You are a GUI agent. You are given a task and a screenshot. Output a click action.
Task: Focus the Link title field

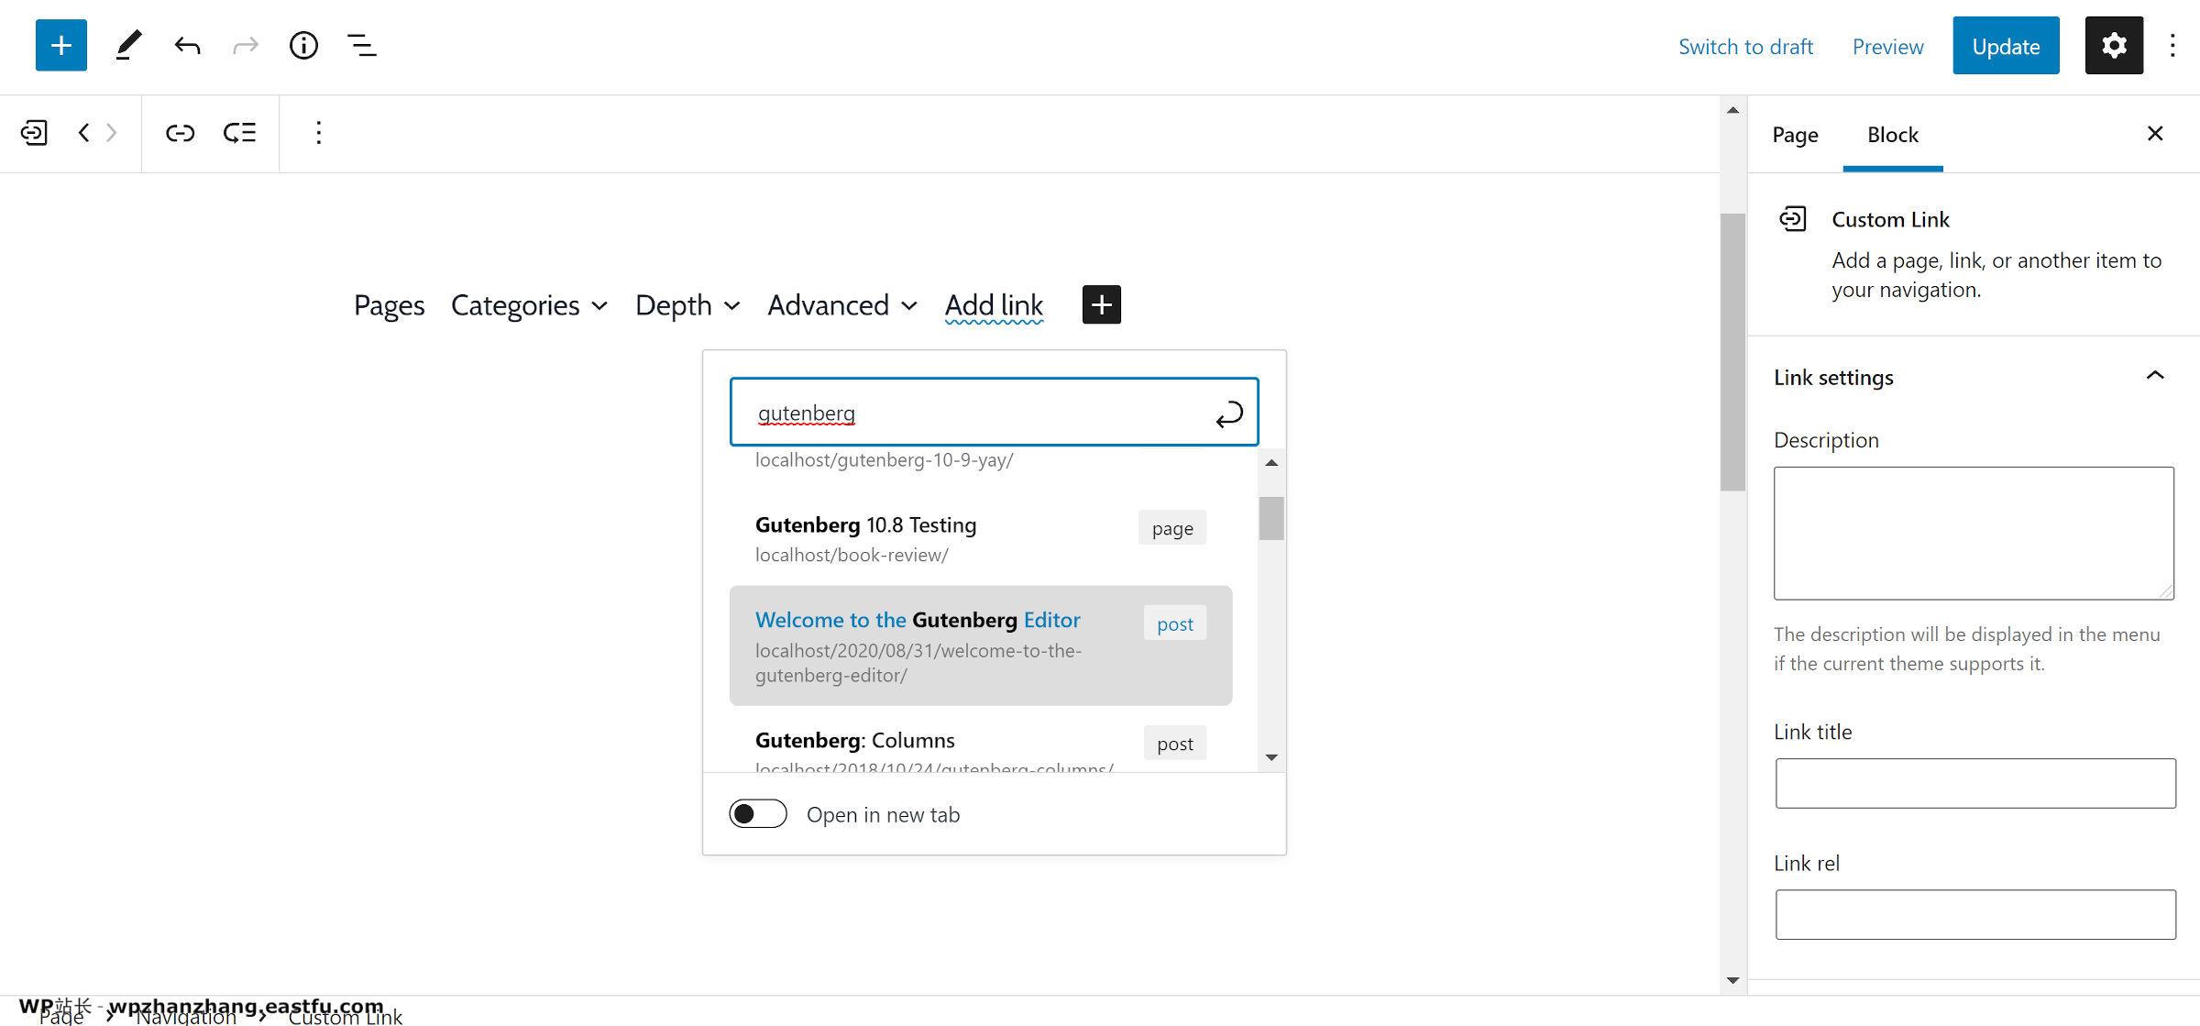click(x=1975, y=783)
